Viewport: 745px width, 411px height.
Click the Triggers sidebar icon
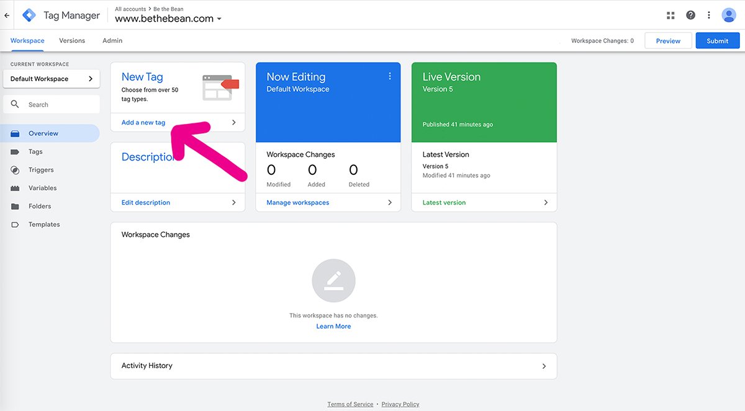pos(15,170)
